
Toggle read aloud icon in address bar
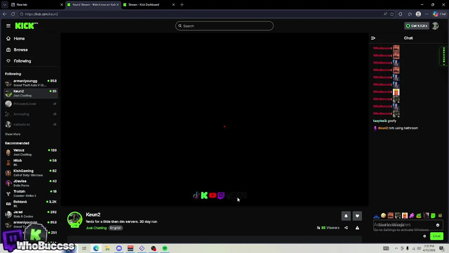click(x=385, y=14)
